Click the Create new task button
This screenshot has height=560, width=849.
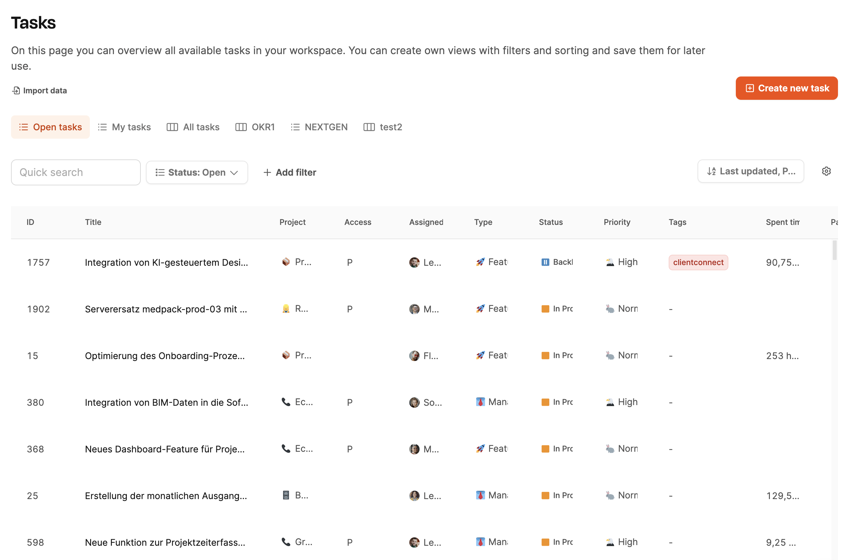(x=786, y=88)
